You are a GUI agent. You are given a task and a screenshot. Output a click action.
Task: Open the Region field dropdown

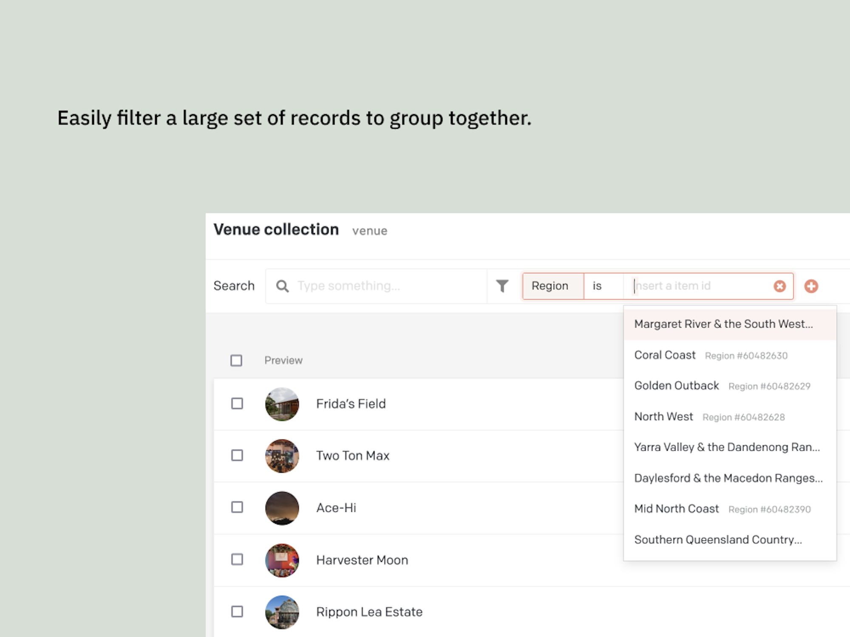click(553, 286)
